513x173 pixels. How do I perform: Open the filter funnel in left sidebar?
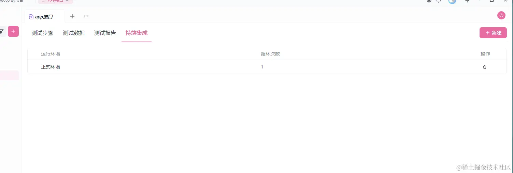click(2, 31)
